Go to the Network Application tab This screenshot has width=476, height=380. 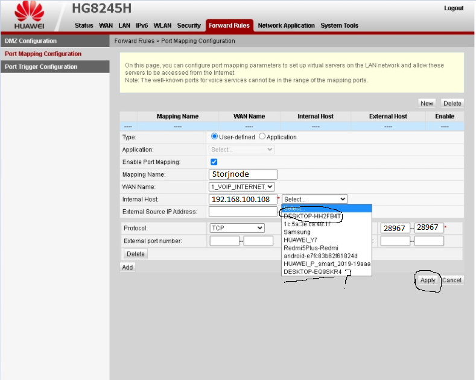pos(286,25)
